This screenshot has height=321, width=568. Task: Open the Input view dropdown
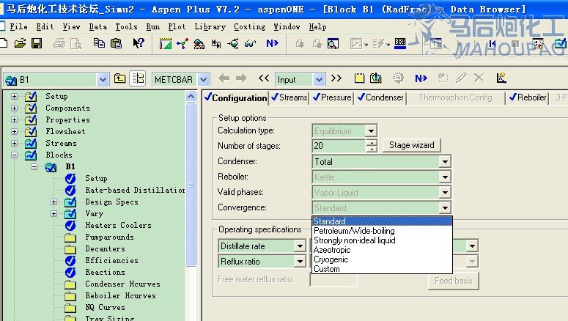point(319,80)
